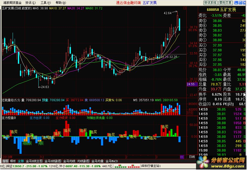Click the 涨幅 -8.76% value
The width and height of the screenshot is (247, 170).
[216, 79]
